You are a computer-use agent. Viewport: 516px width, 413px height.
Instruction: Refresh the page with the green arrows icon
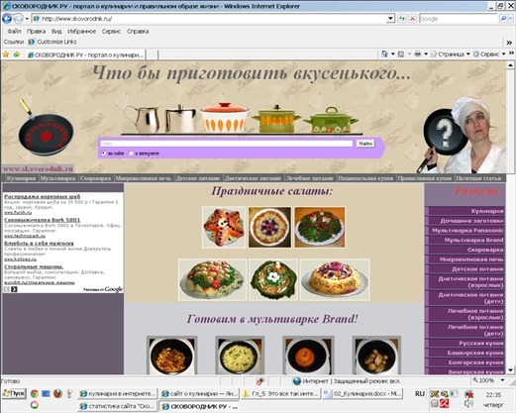coord(402,19)
